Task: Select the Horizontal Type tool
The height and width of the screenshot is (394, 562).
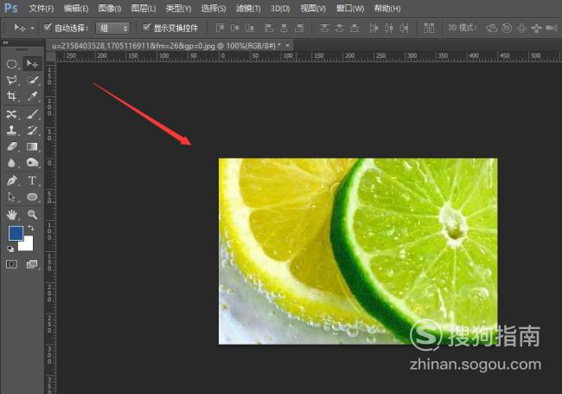Action: [32, 180]
